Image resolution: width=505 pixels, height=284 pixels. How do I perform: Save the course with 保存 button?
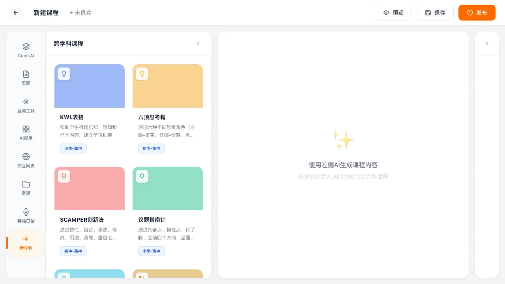point(435,13)
